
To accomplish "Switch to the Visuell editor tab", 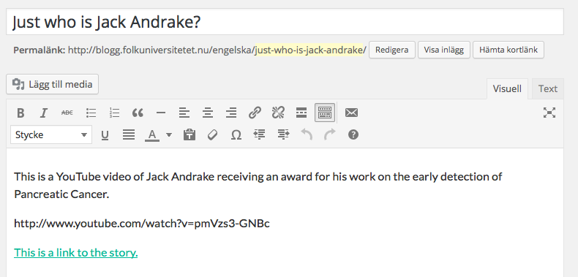I will coord(507,88).
